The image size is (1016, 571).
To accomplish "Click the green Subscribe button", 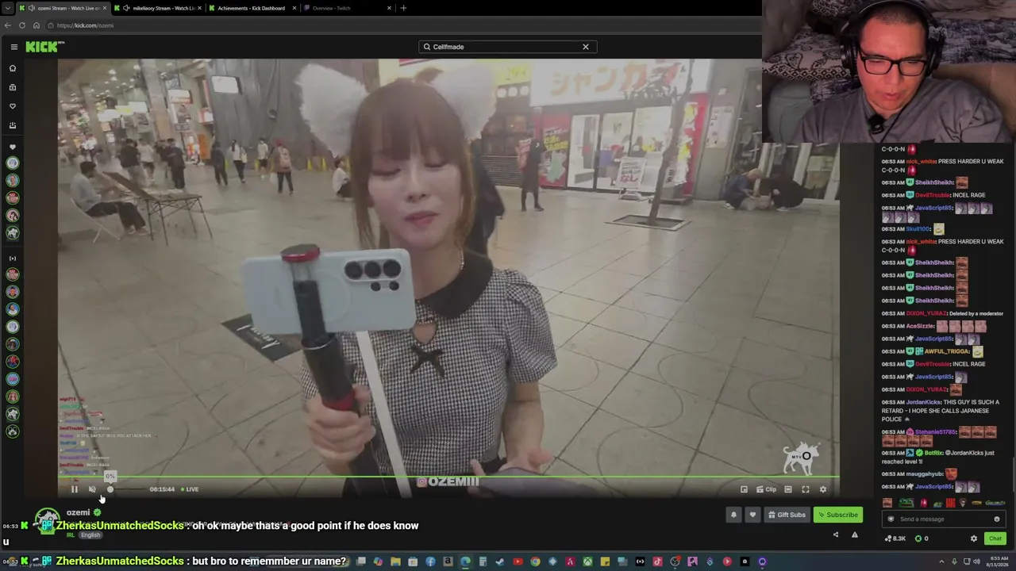I will [x=838, y=515].
